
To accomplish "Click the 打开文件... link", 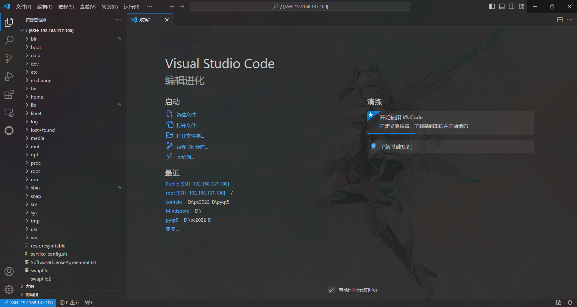I will [x=188, y=125].
